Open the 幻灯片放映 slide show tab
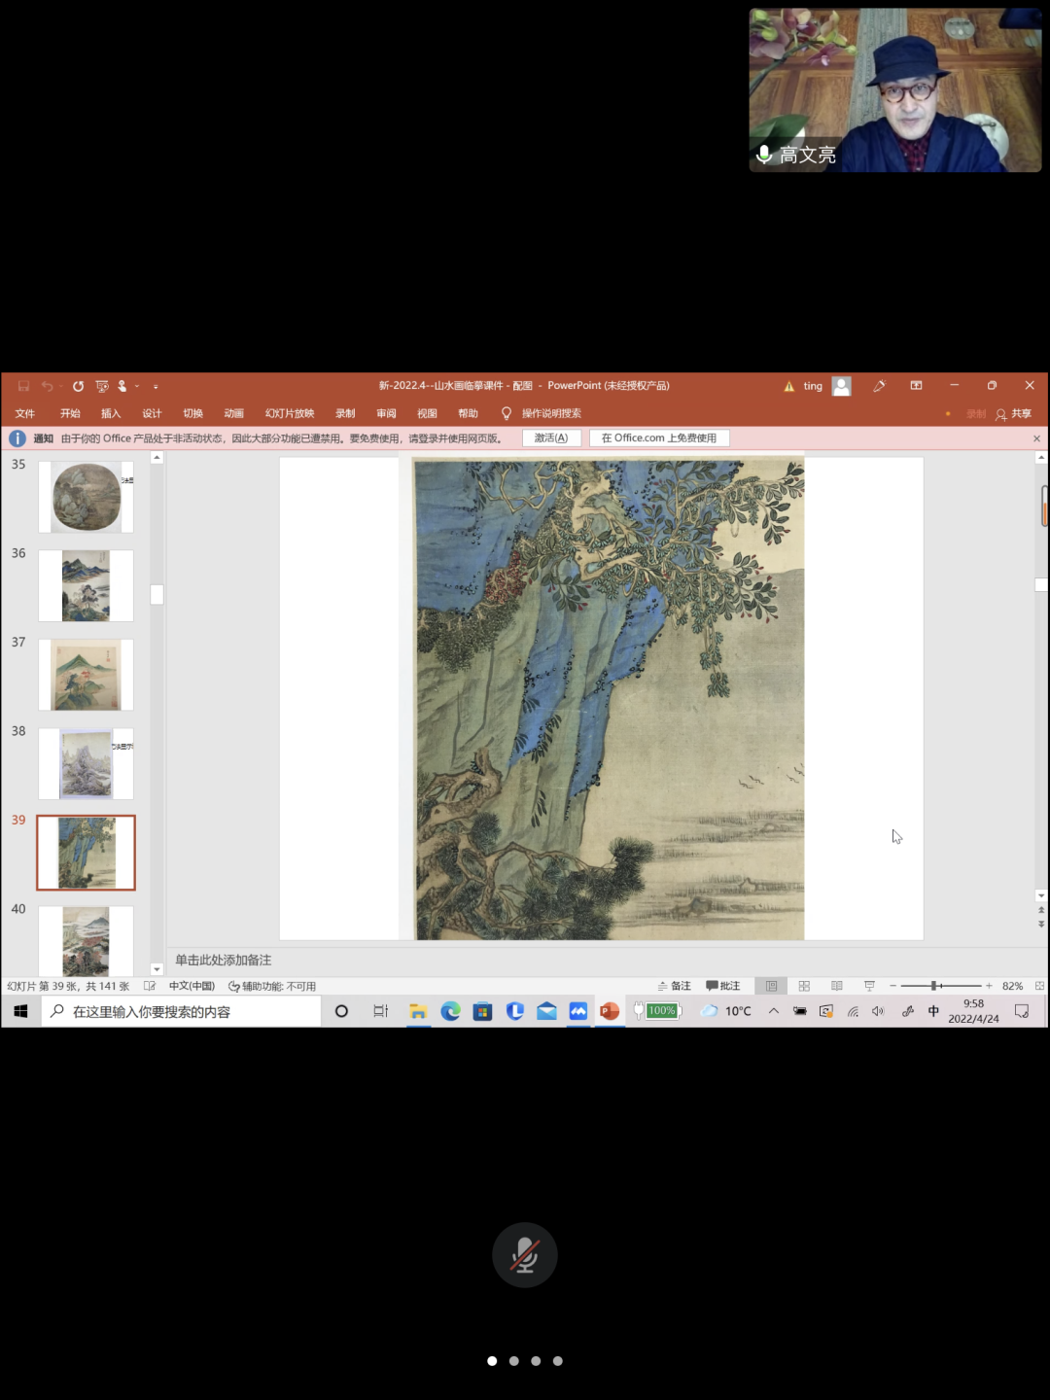Viewport: 1050px width, 1400px height. click(290, 413)
